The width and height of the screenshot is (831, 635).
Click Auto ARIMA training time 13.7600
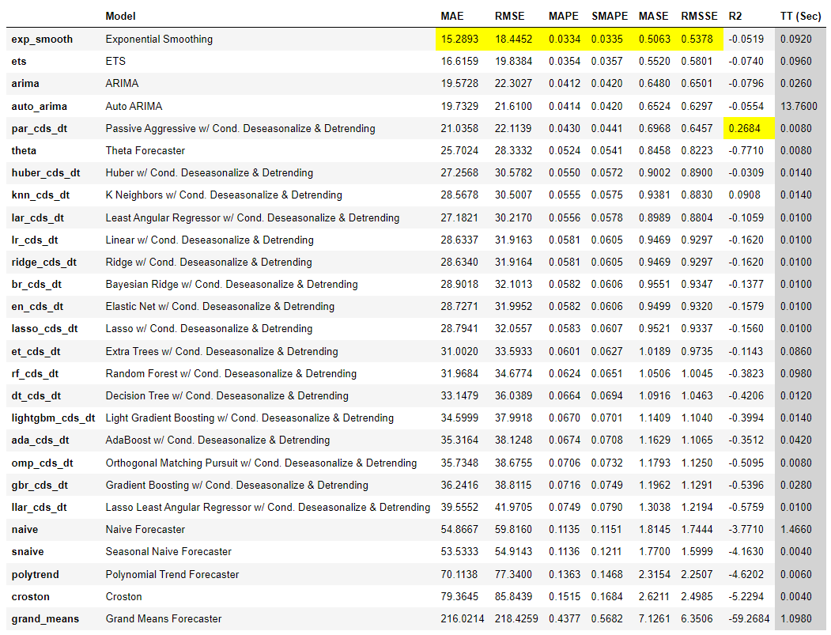click(799, 106)
